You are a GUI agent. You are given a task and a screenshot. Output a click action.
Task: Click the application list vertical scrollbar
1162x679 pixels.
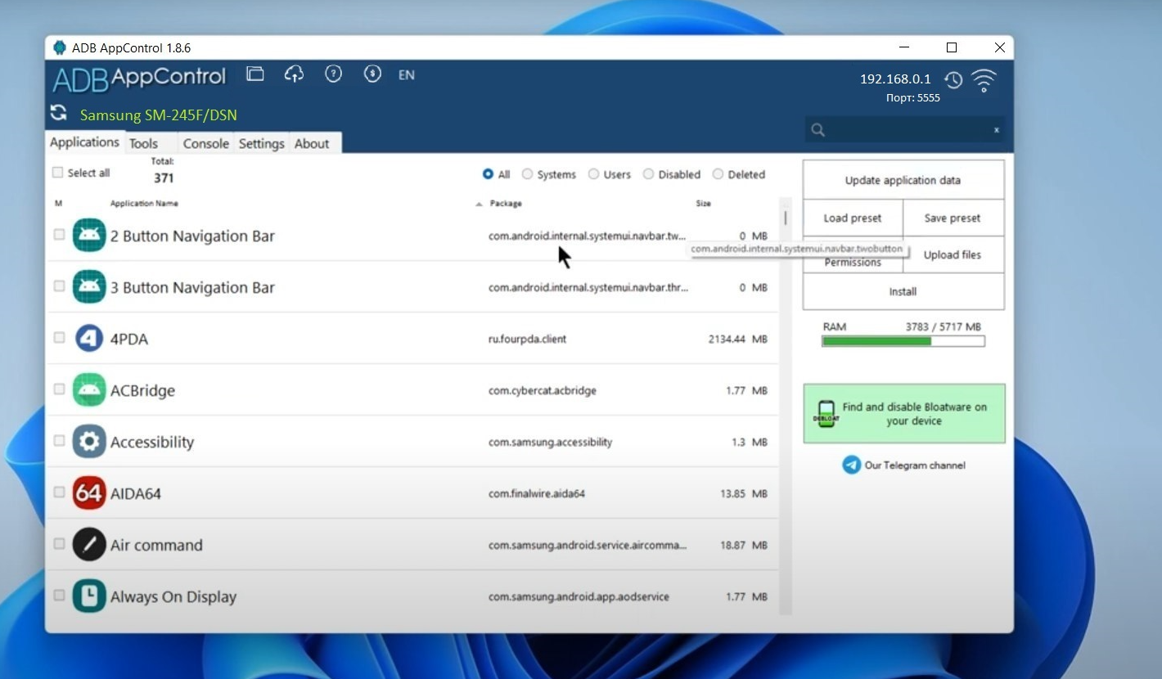point(786,405)
